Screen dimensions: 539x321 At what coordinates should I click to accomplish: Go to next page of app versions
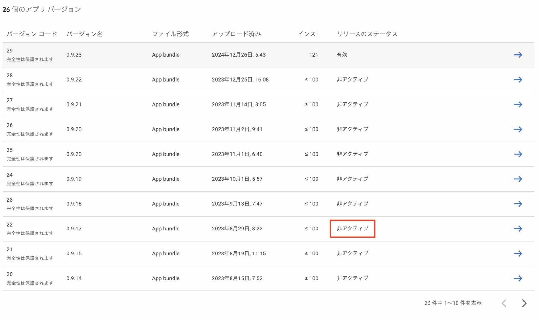click(x=524, y=303)
